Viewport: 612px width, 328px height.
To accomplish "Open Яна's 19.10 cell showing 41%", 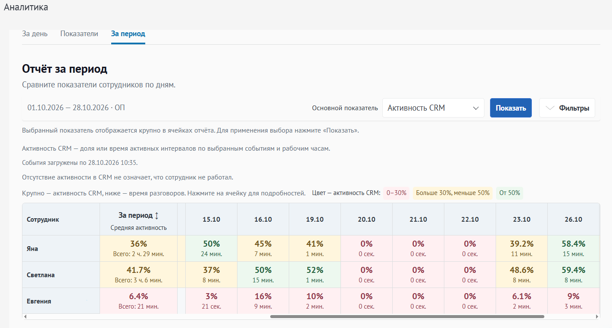I will 315,248.
